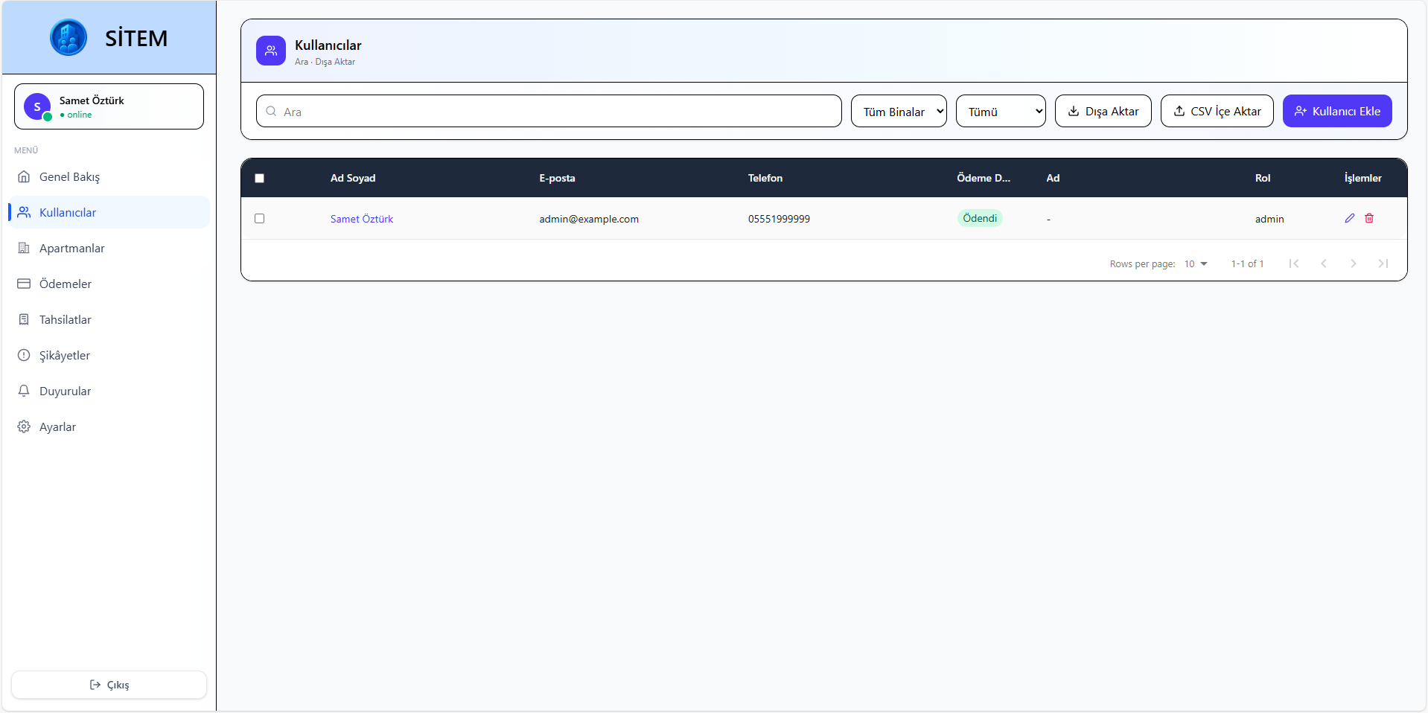Check the Samet Öztürk row checkbox
1428x713 pixels.
(259, 218)
